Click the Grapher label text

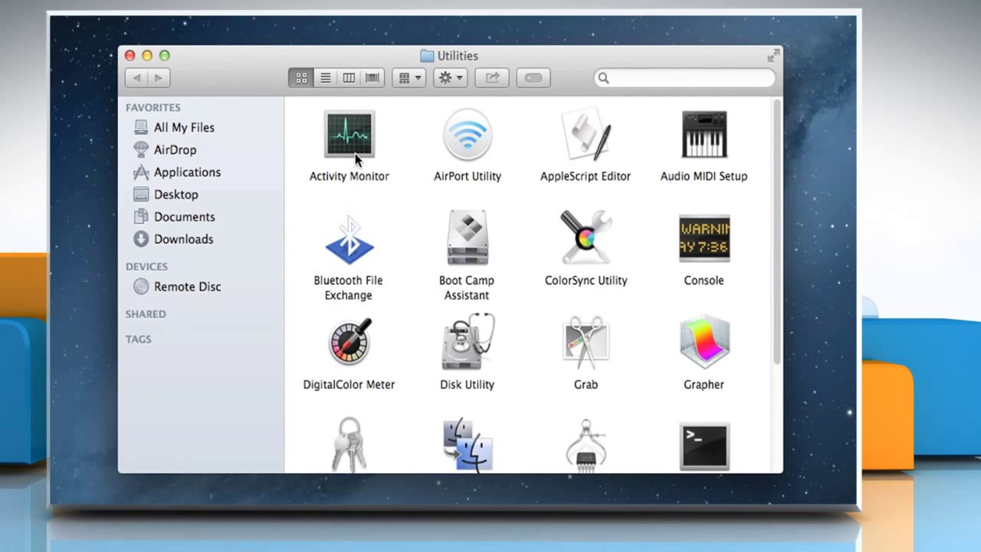tap(704, 384)
